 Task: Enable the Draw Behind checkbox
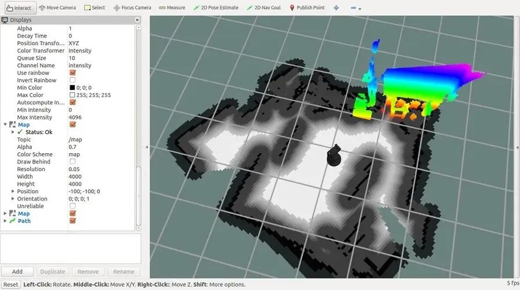pyautogui.click(x=73, y=161)
